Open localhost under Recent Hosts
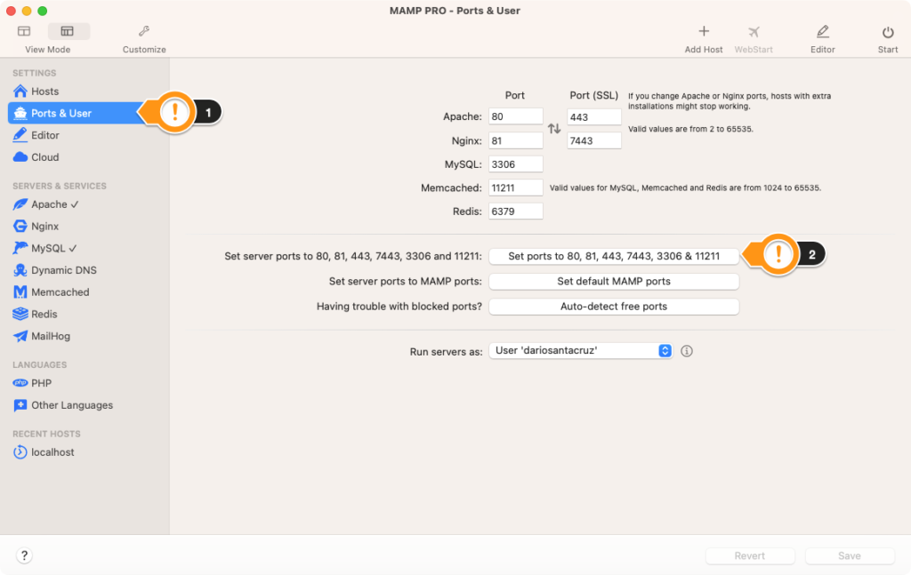Screen dimensions: 911x575 point(52,452)
